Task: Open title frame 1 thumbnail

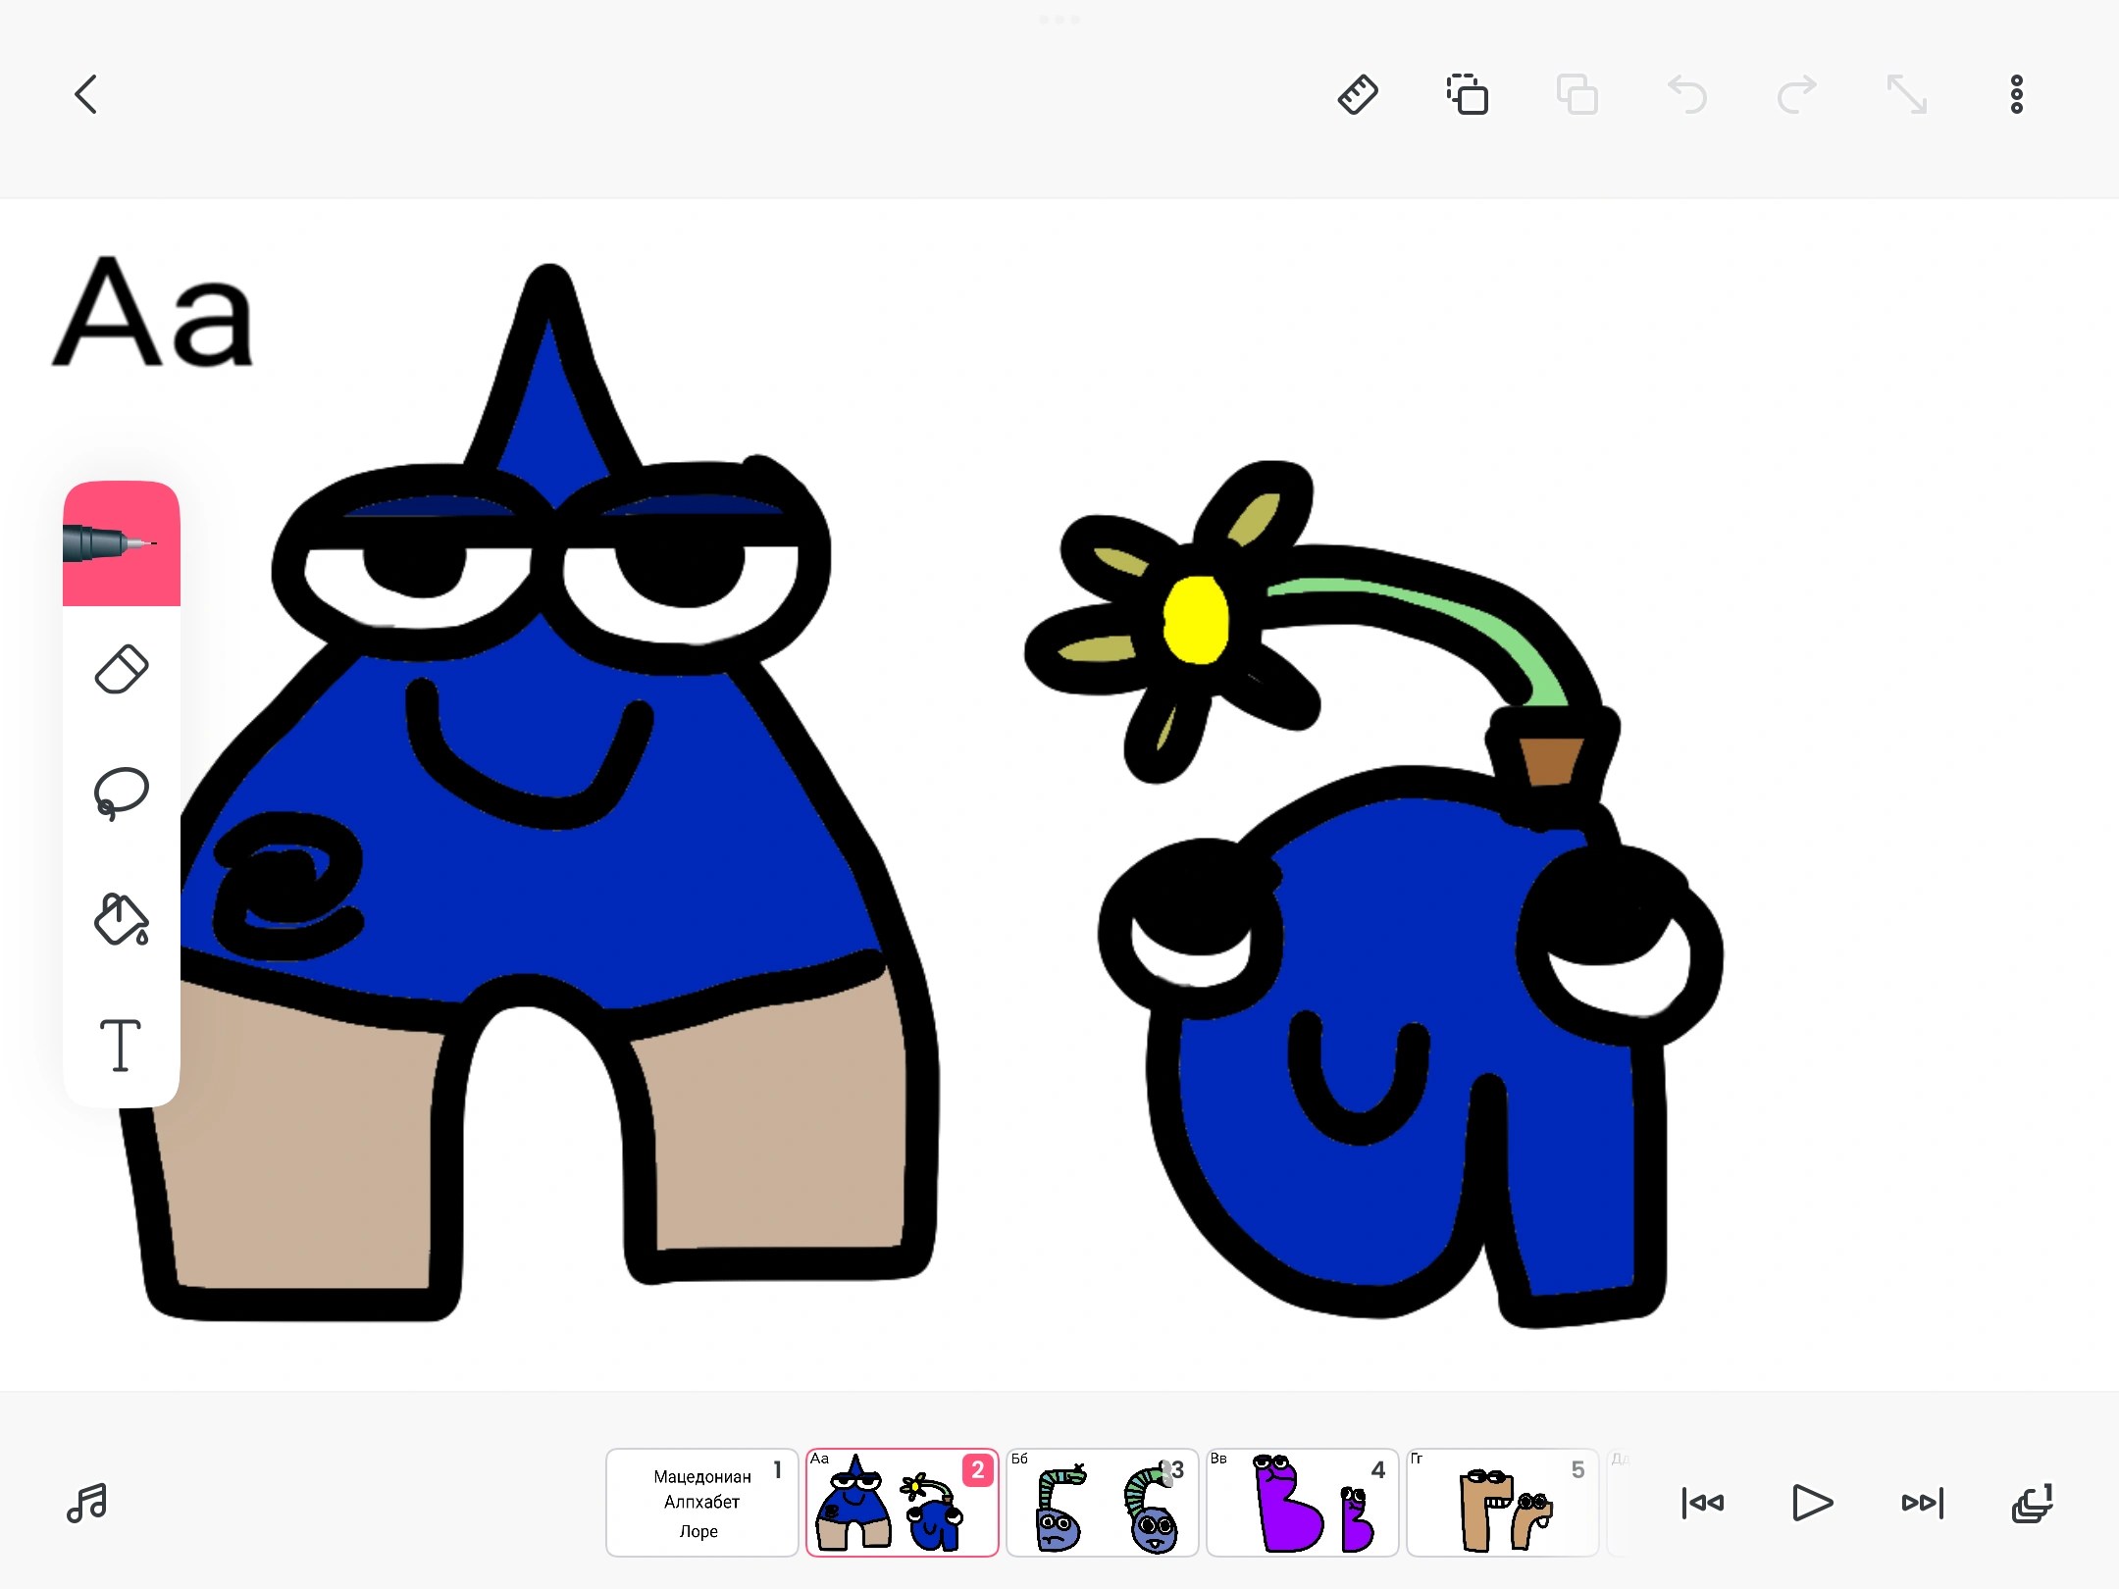Action: pos(701,1503)
